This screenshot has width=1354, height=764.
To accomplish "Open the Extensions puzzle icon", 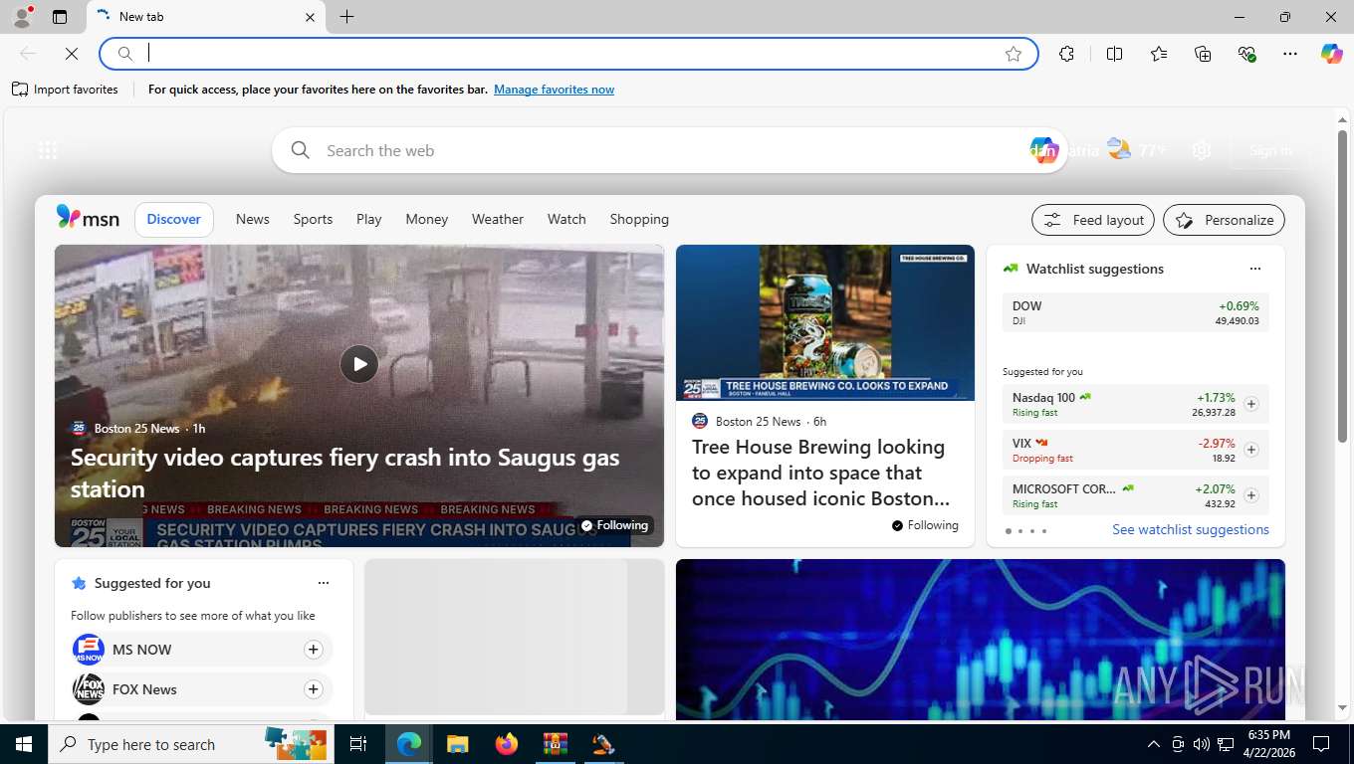I will click(1067, 54).
